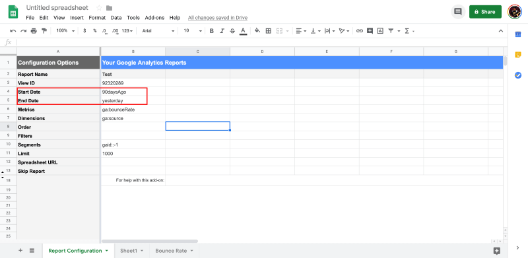Open the zoom 100% dropdown
Screen dimensions: 528x258
65,30
